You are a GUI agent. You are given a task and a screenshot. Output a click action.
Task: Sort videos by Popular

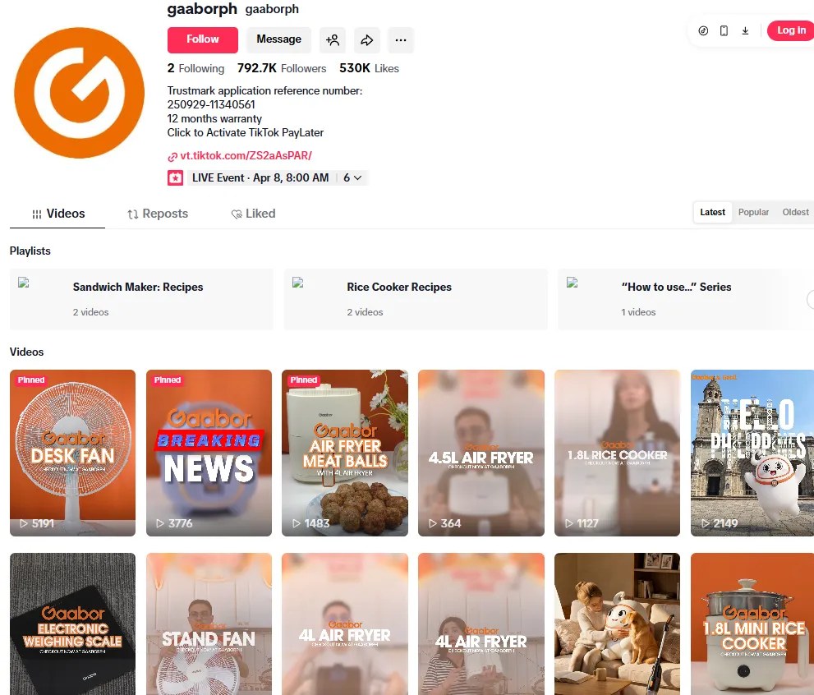pos(753,212)
